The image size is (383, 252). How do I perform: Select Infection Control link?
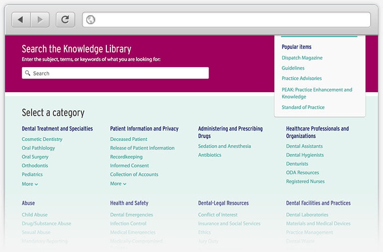(x=128, y=223)
